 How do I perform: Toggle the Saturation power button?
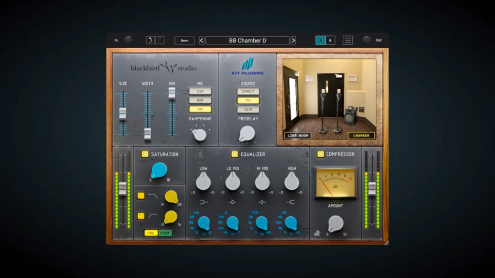tap(145, 154)
